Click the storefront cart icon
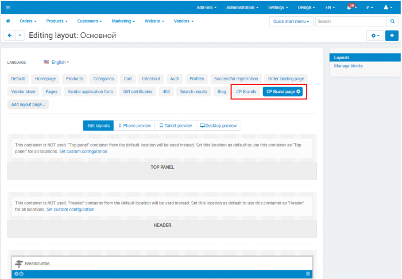Screen dimensions: 402x279 (7, 7)
